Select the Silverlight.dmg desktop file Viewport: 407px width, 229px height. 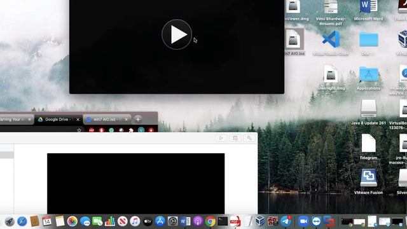[331, 78]
